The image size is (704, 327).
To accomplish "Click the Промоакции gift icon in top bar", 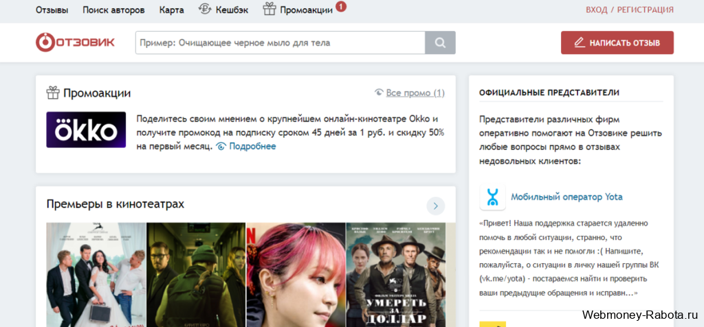I will [269, 9].
